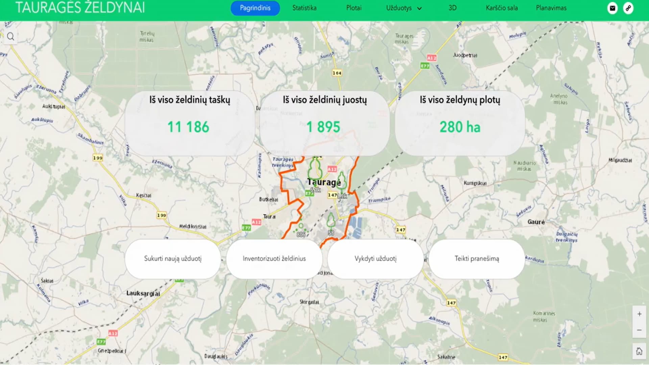Switch to the Statistika tab

click(304, 8)
